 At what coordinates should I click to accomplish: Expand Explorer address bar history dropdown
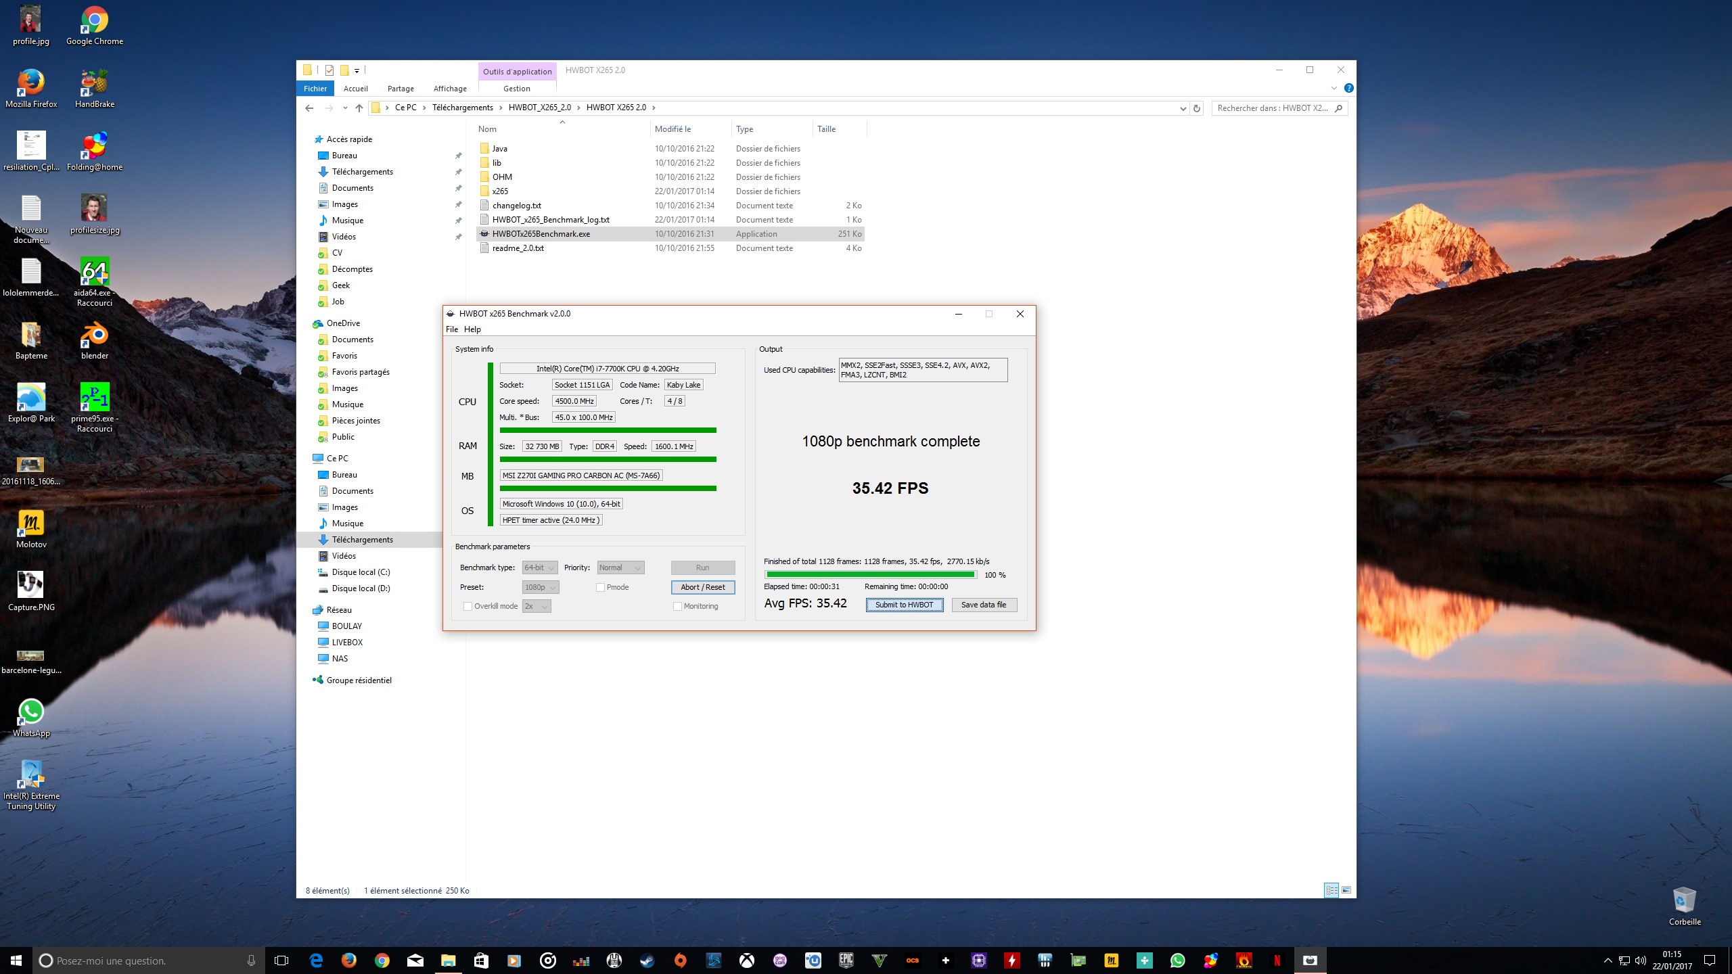click(x=1183, y=108)
